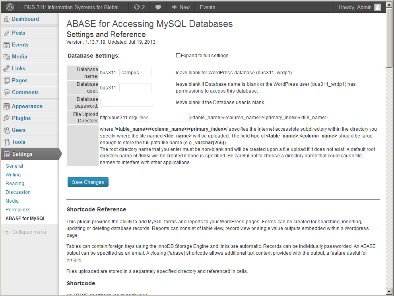Viewport: 394px width, 296px height.
Task: Click the Media camera icon in the main sidebar
Action: [7, 57]
